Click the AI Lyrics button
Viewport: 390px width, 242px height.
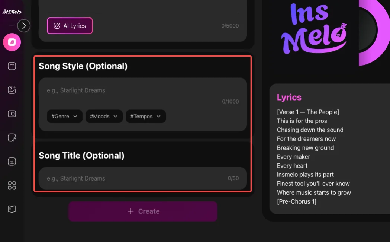point(70,26)
